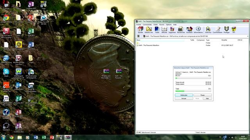Click the File Explorer taskbar icon
Screen dimensions: 250x140
[x=20, y=137]
